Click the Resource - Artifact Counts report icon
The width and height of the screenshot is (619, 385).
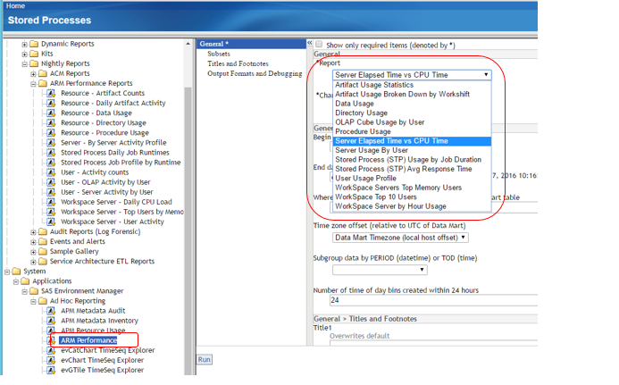[53, 93]
